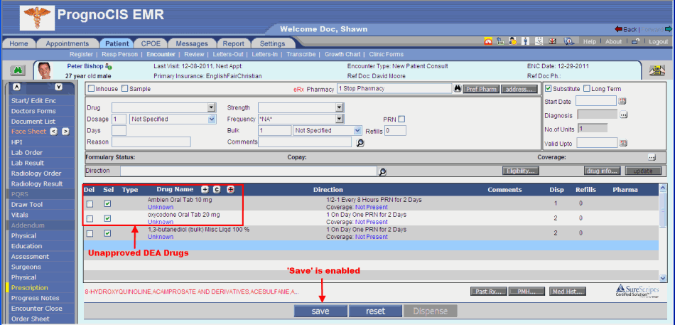Click the stethoscope icon in the top toolbar
This screenshot has width=675, height=325.
point(539,41)
